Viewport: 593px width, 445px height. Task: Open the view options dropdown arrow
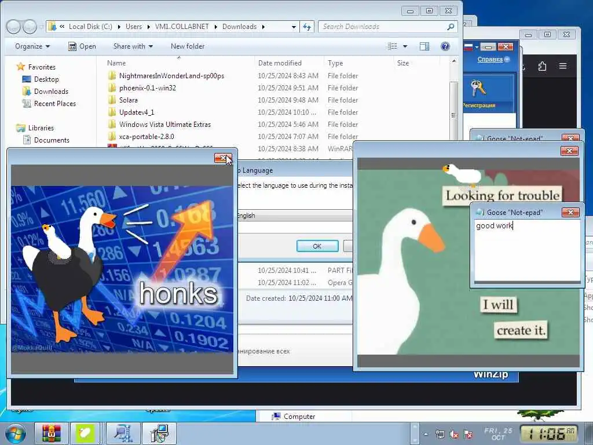click(405, 46)
